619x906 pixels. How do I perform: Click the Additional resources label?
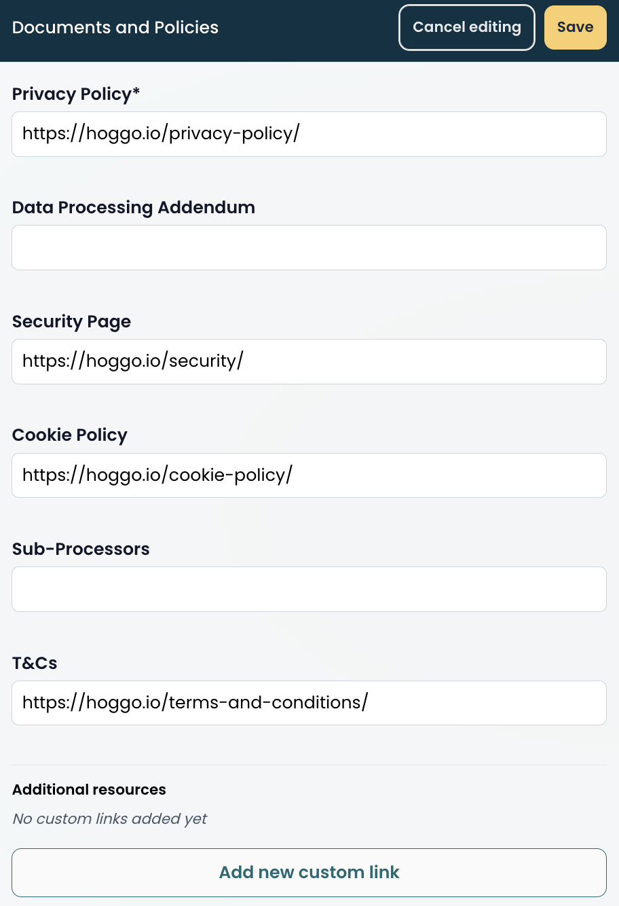tap(88, 789)
